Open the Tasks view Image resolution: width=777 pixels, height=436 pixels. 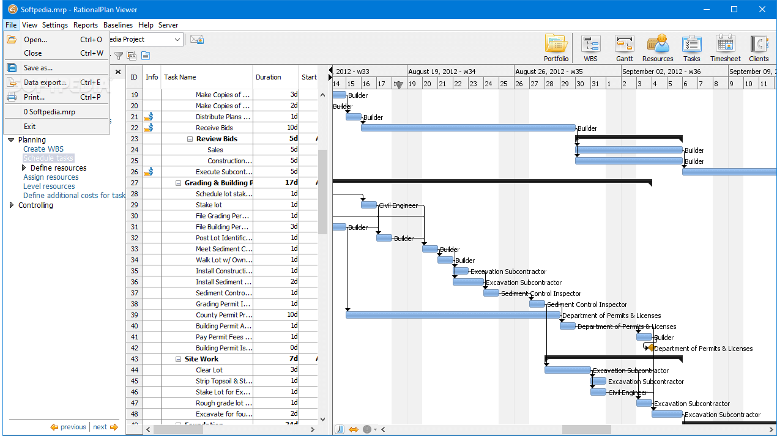point(692,48)
